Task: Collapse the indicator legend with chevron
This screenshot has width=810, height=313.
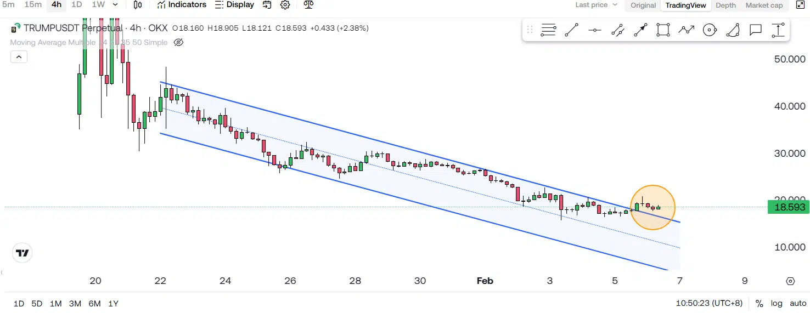Action: click(x=19, y=56)
